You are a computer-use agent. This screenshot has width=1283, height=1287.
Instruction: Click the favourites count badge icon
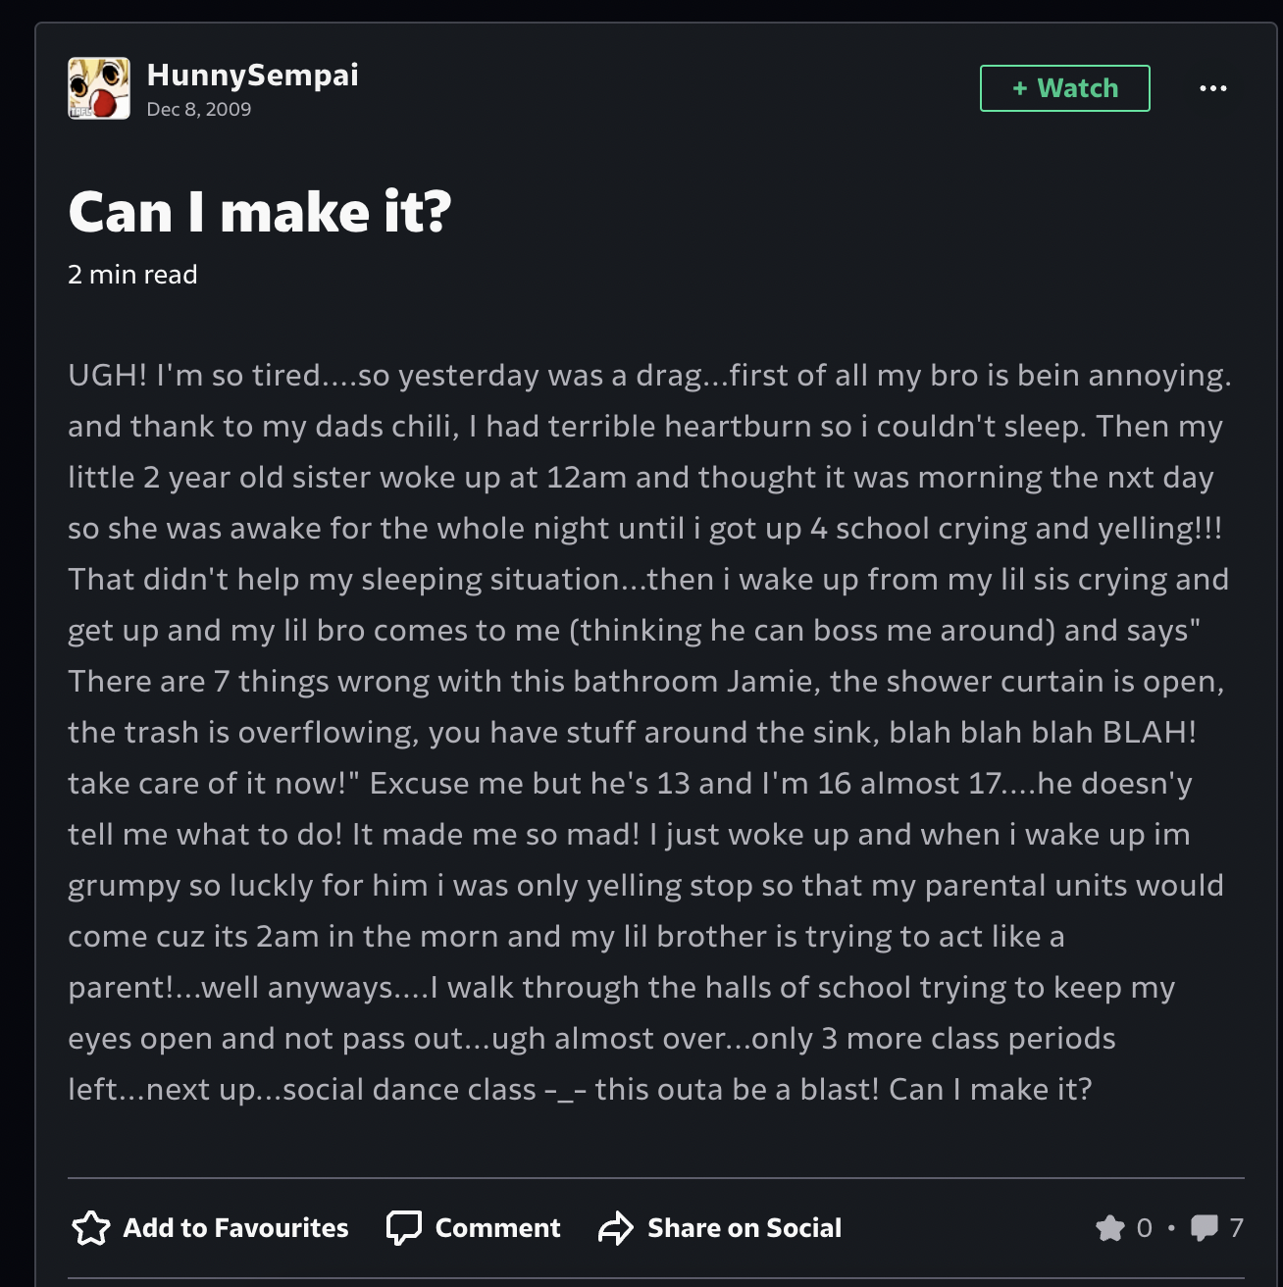(x=1110, y=1228)
